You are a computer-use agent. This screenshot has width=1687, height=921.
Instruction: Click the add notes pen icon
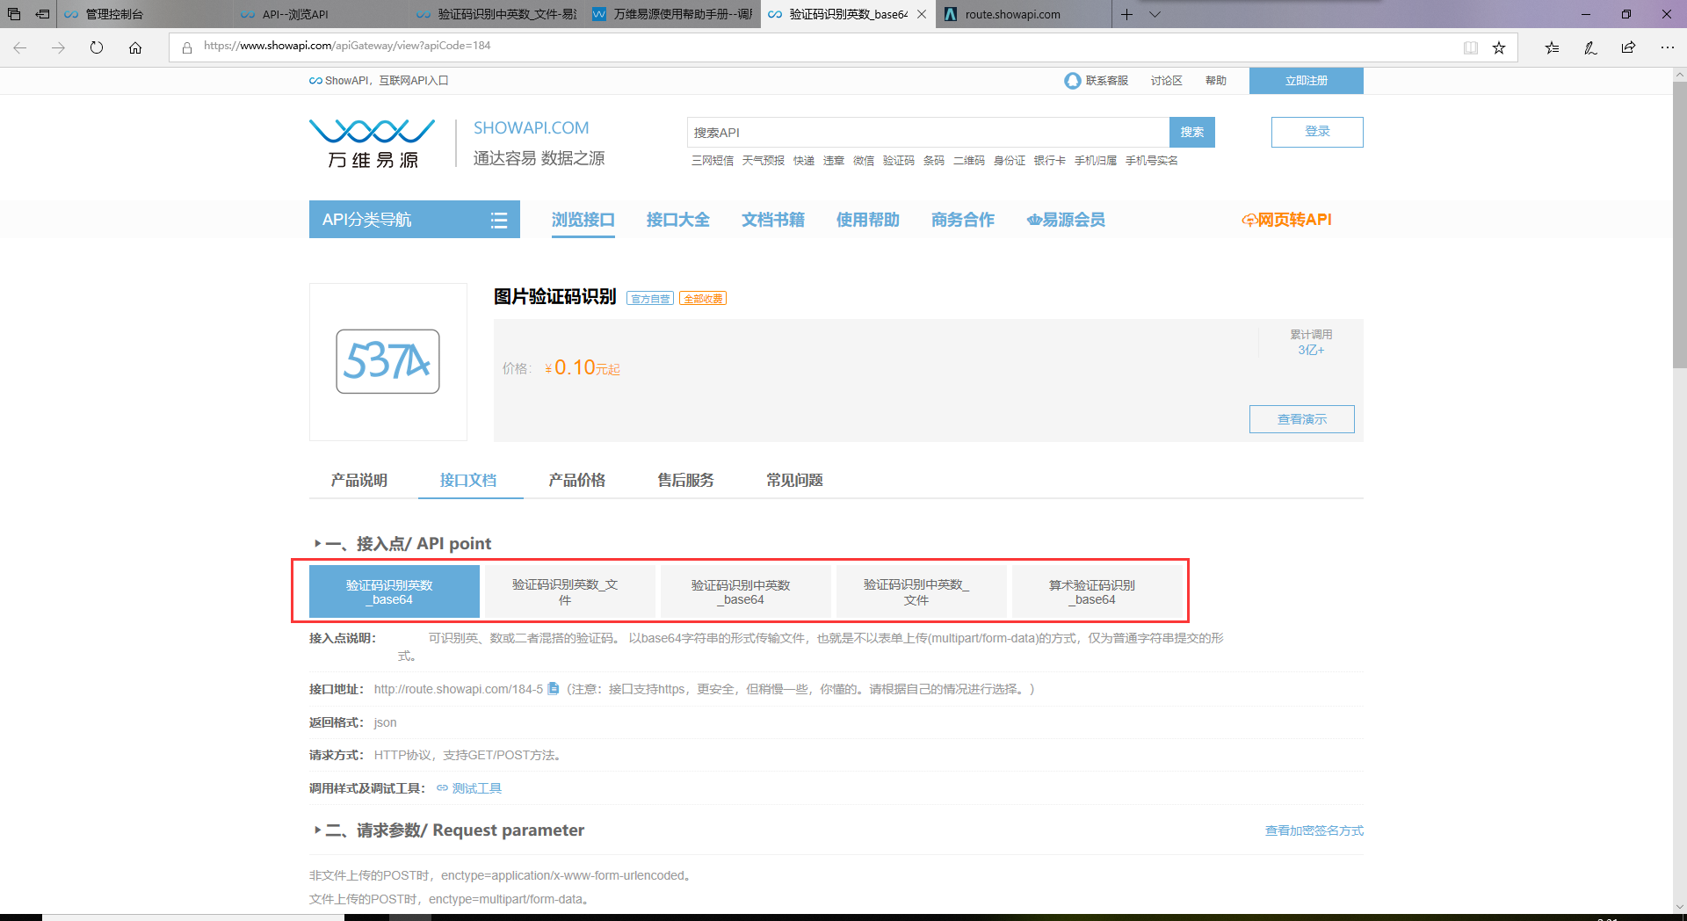[1590, 47]
